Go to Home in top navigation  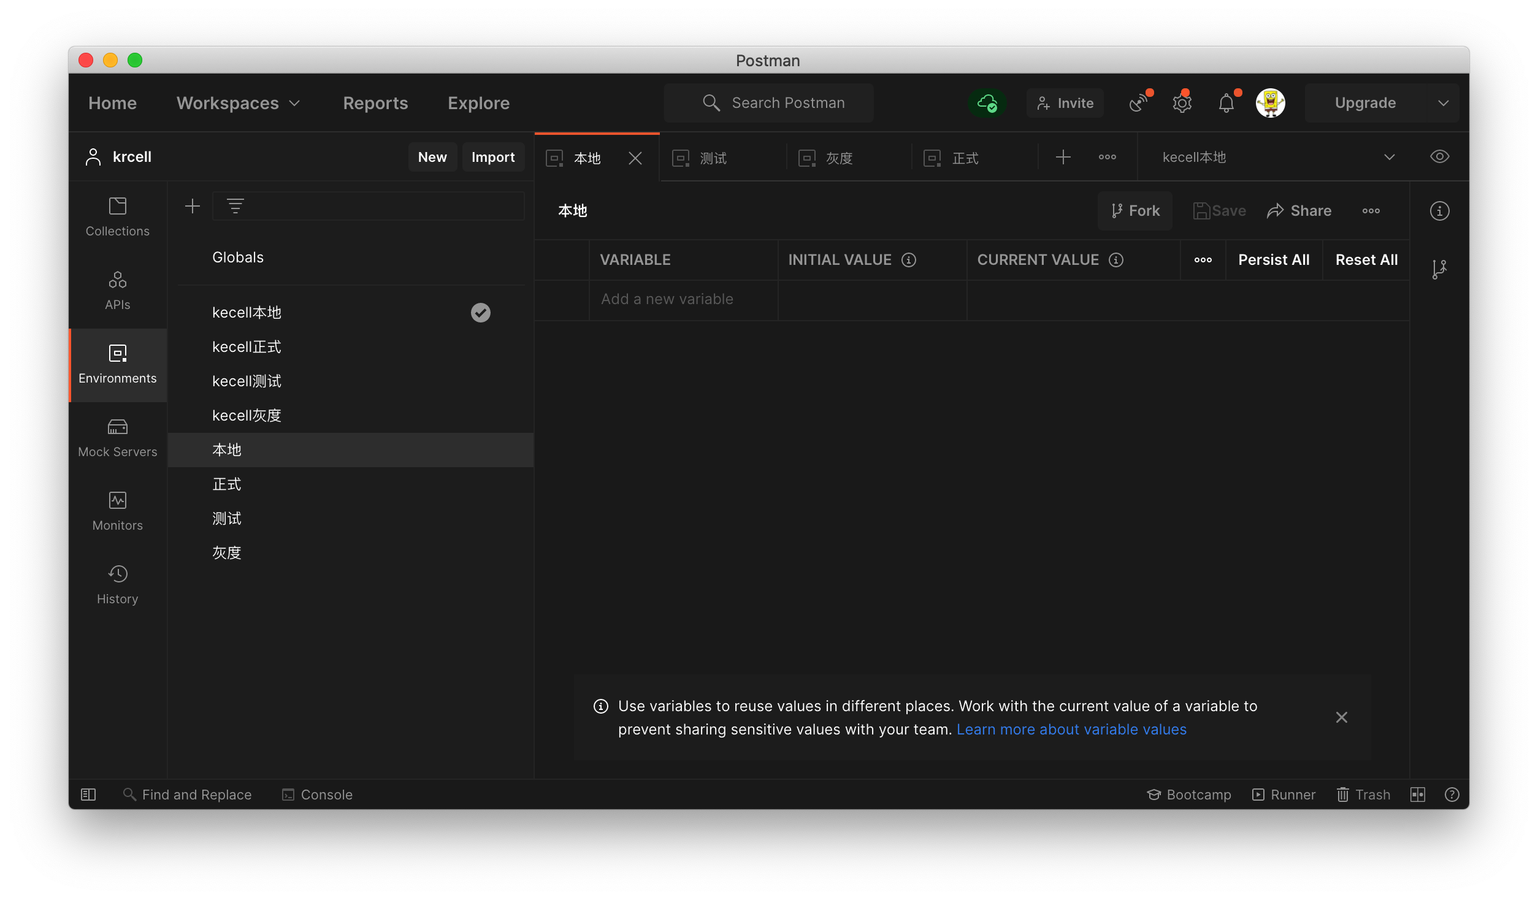point(112,103)
